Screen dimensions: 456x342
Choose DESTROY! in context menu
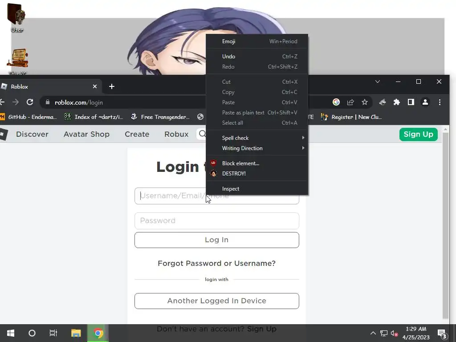(x=257, y=173)
